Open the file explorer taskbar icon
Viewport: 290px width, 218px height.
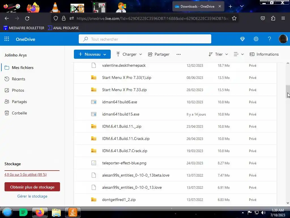coord(56,213)
